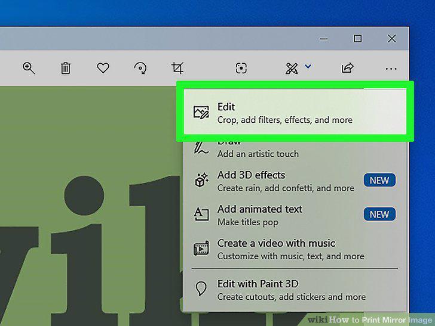This screenshot has height=326, width=435.
Task: Open the See more ellipsis menu
Action: click(391, 69)
